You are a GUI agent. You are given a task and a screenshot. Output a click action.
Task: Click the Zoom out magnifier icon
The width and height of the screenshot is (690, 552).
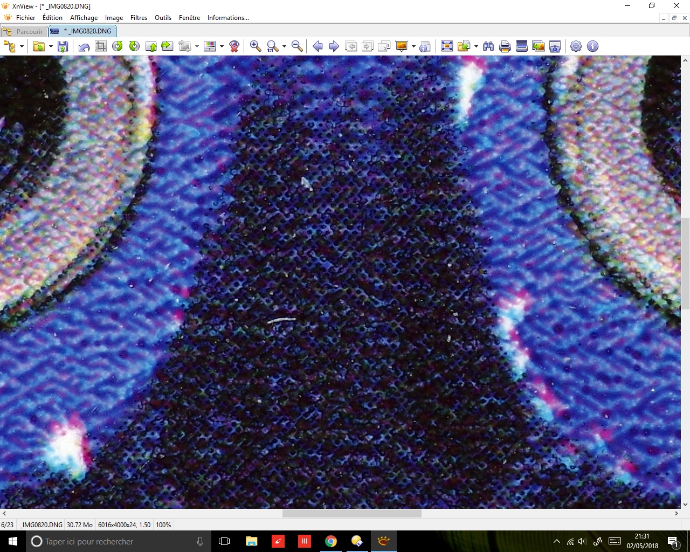tap(297, 46)
